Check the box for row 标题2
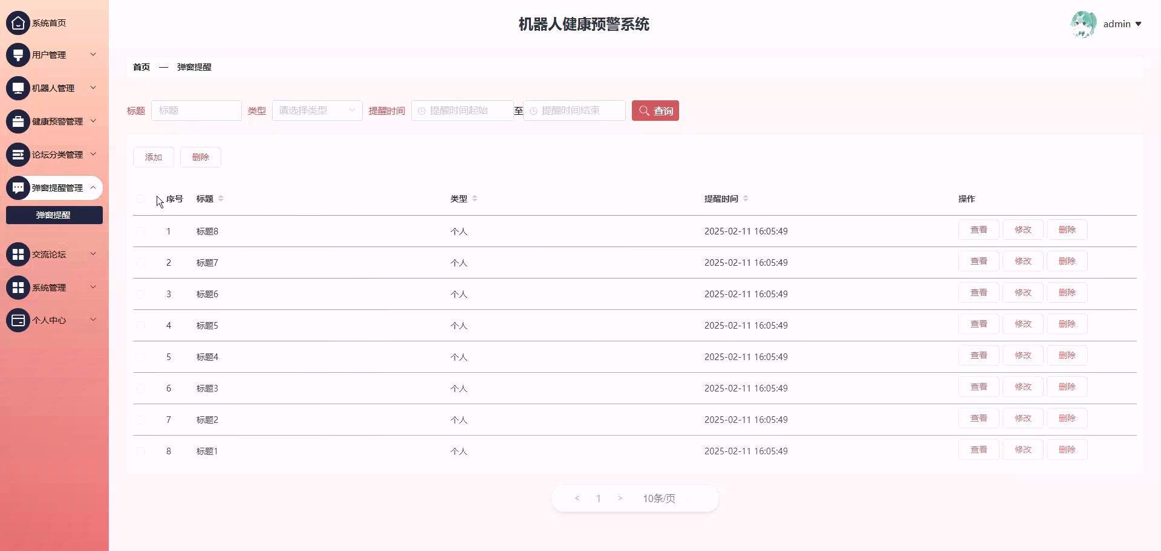The height and width of the screenshot is (551, 1161). tap(140, 420)
